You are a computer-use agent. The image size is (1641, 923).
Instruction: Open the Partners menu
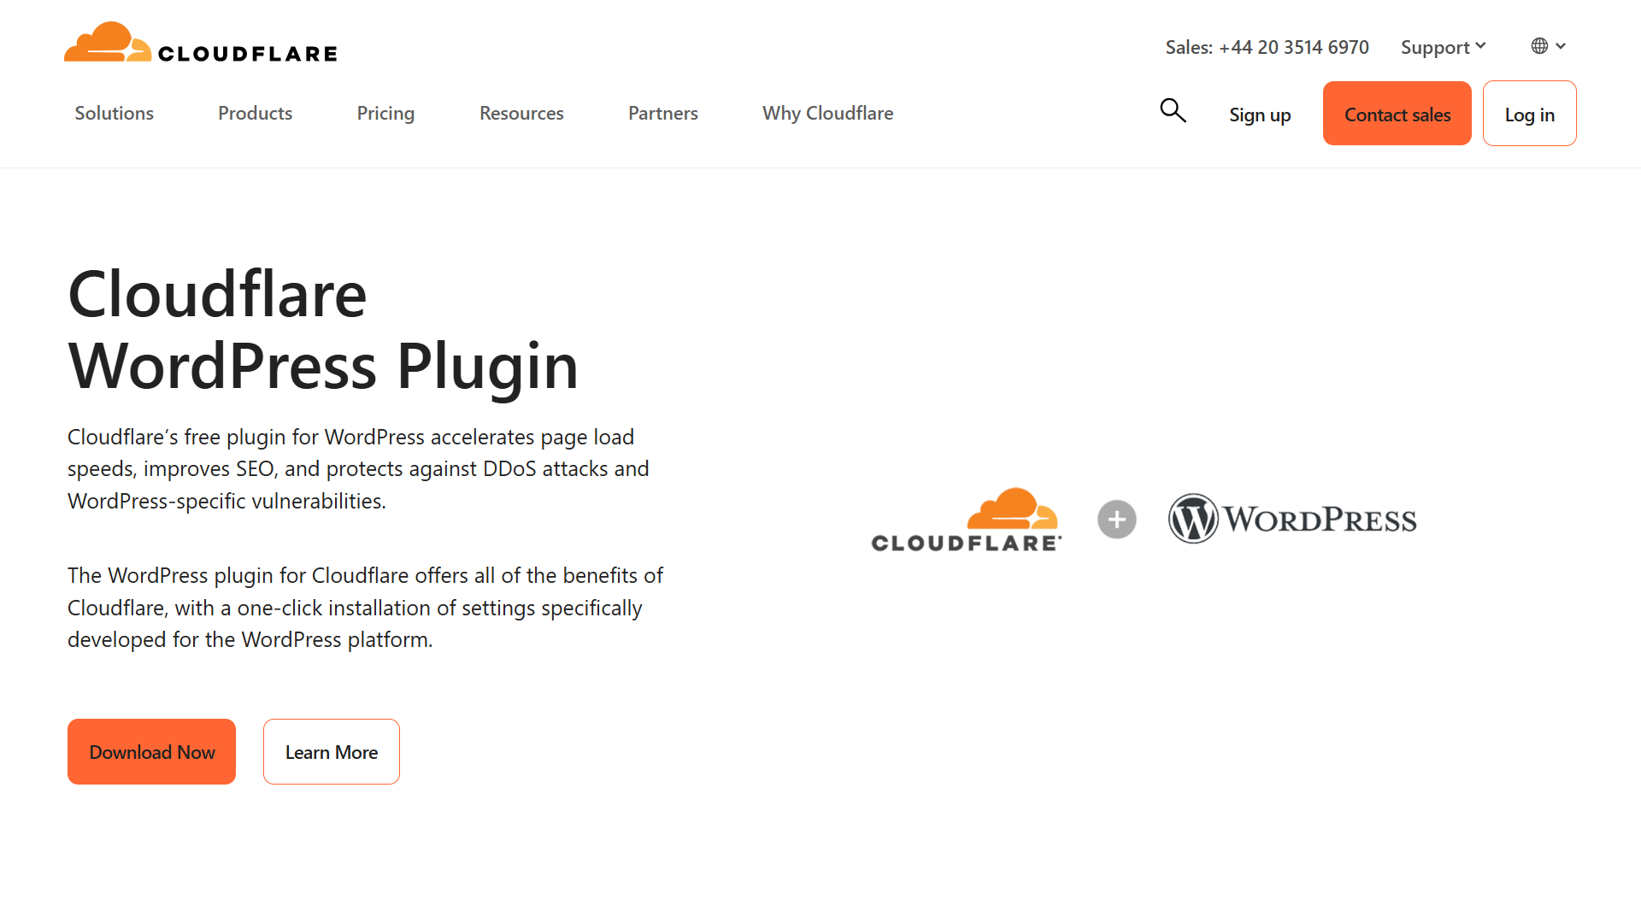(x=663, y=113)
